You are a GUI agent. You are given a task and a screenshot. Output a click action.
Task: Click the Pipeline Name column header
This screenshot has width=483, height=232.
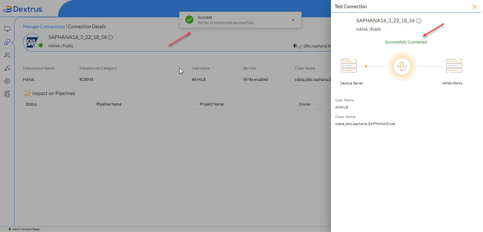(109, 104)
